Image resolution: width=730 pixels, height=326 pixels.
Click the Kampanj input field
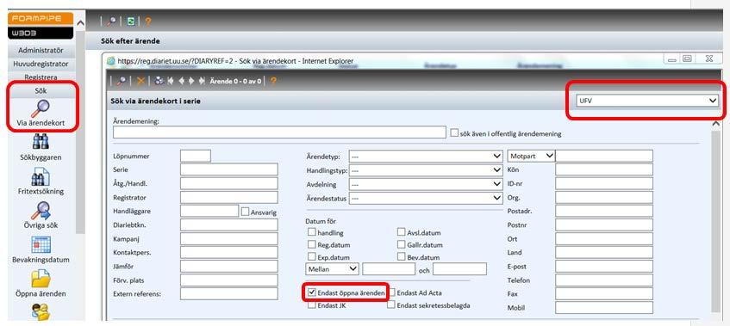229,239
